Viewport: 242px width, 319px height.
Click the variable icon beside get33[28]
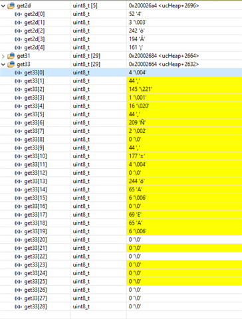click(18, 306)
